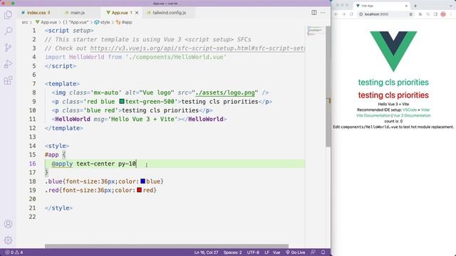This screenshot has height=256, width=456.
Task: Open the browser tab search dropdown
Action: pyautogui.click(x=451, y=6)
